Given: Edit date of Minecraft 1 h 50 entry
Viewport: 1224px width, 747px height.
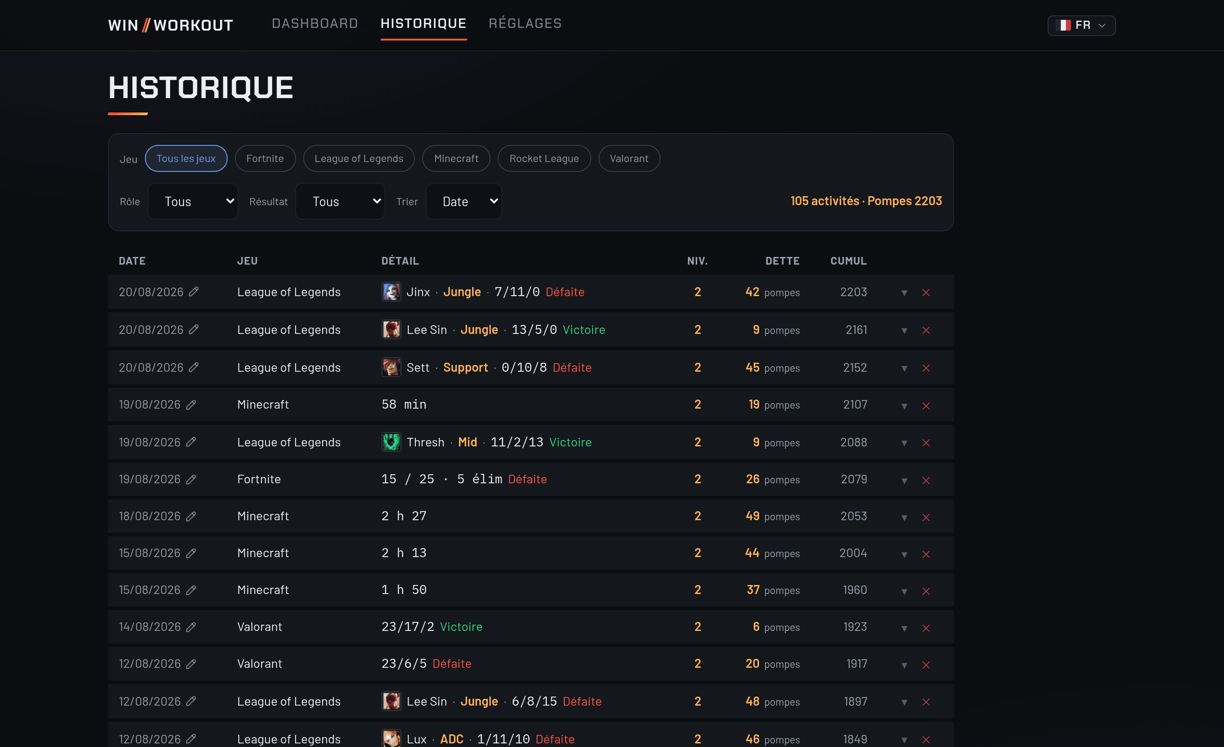Looking at the screenshot, I should tap(191, 589).
